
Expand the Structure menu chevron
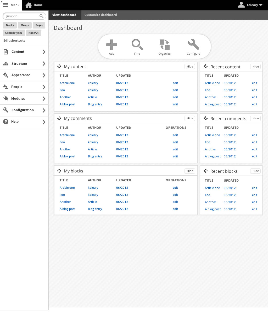(x=44, y=64)
